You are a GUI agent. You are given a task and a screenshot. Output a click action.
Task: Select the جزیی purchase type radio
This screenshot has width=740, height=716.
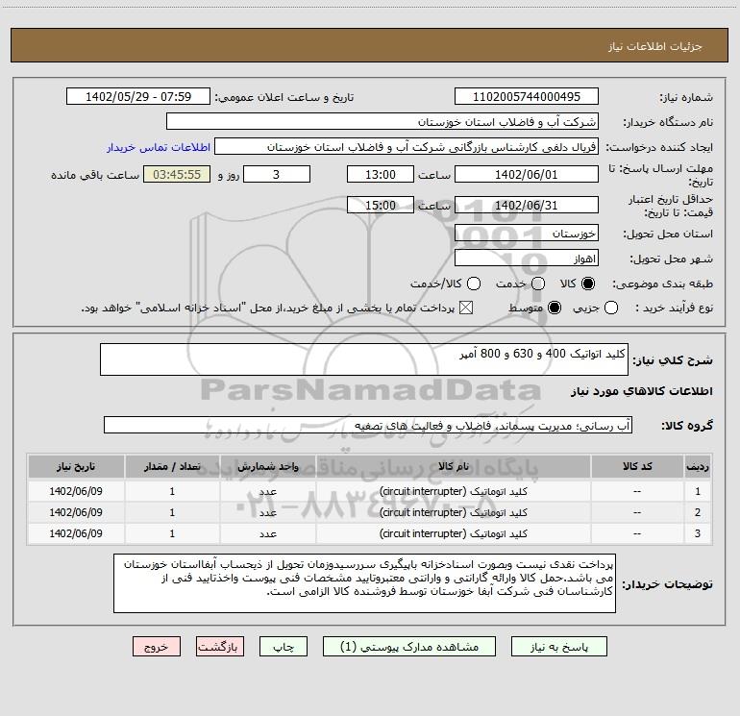coord(611,308)
